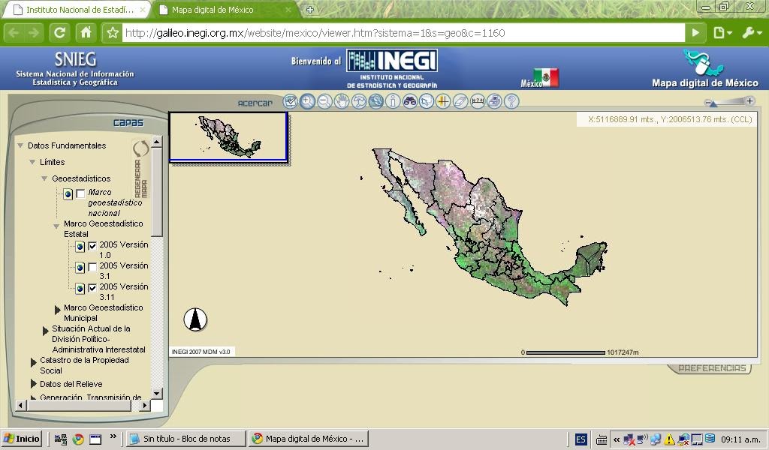Select the zoom in (Acercar) tool
This screenshot has width=769, height=450.
coord(307,101)
